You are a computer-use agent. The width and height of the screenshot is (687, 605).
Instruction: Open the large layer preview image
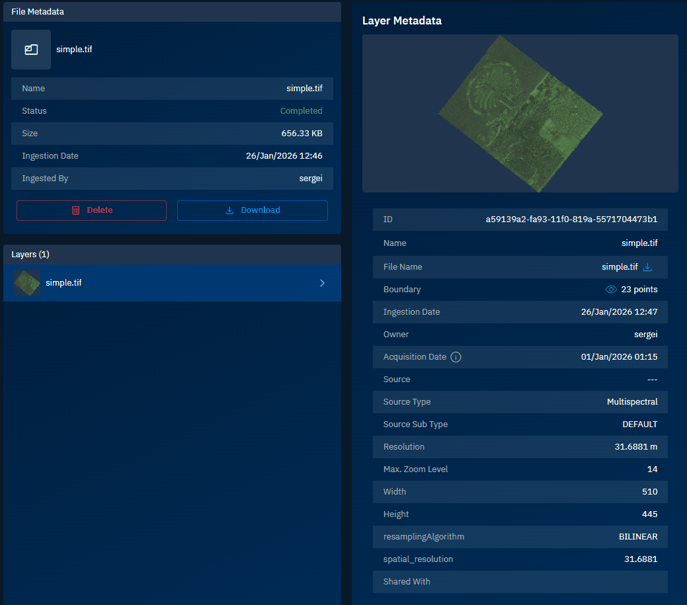pos(520,114)
